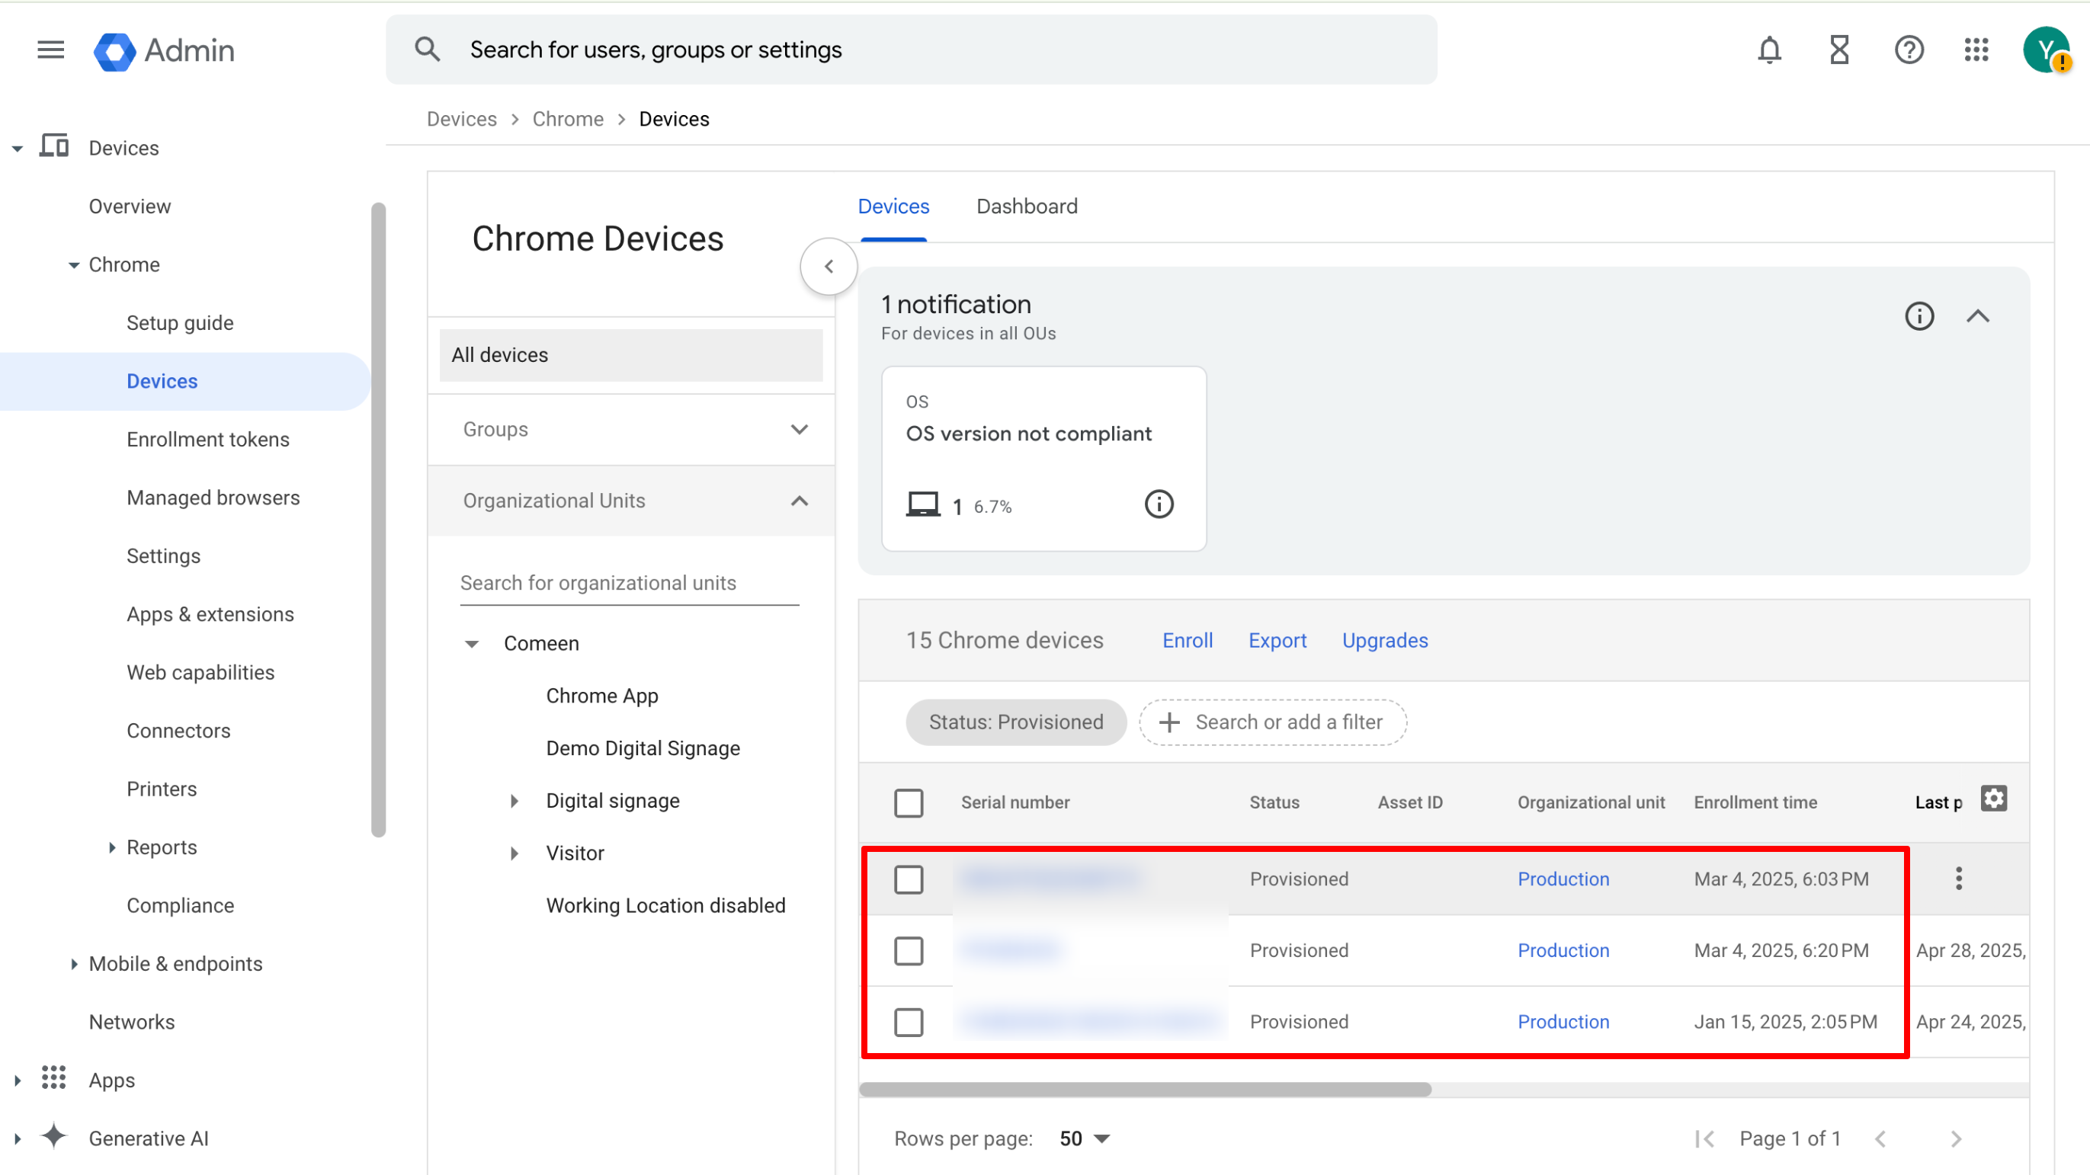Sort by the Serial number column header
This screenshot has width=2090, height=1175.
click(x=1015, y=803)
